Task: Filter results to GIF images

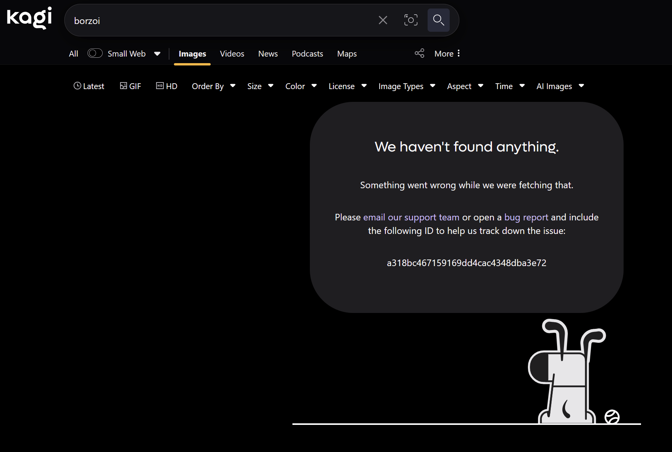Action: 131,86
